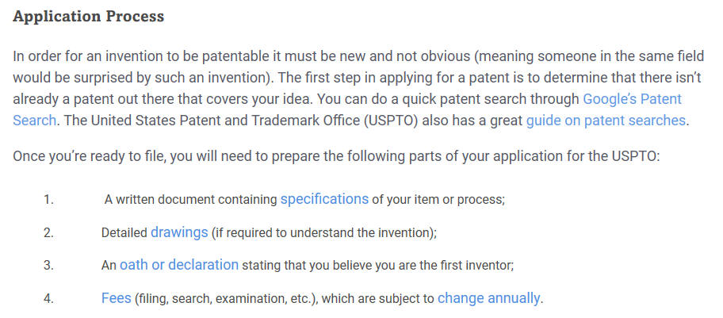Click the text A written document containing

click(x=190, y=200)
